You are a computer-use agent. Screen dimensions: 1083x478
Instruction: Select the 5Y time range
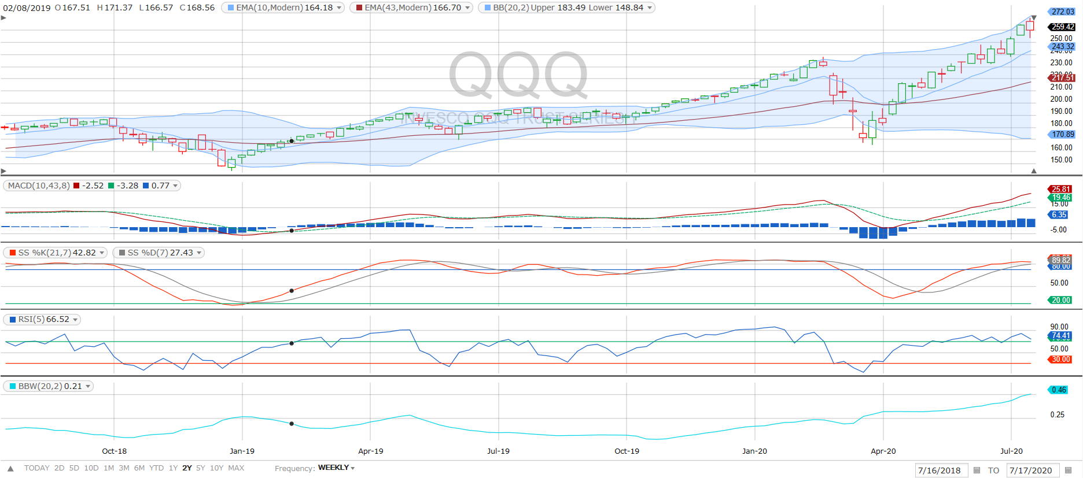pos(201,468)
